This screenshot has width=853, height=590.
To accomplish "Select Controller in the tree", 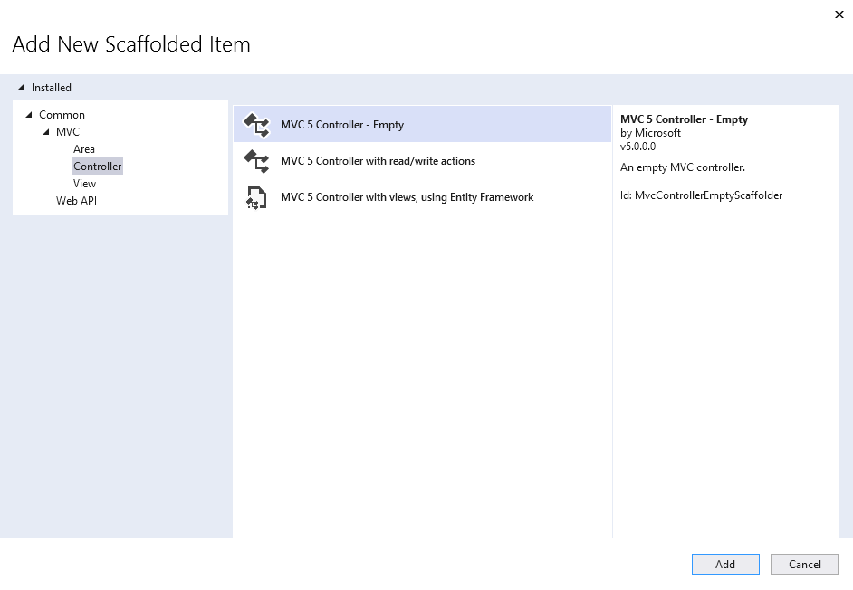I will coord(98,167).
